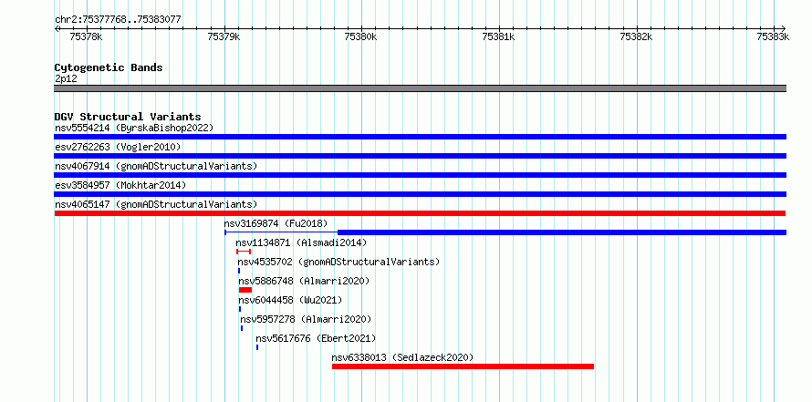Click the tiny blue marker under nsv4535702
The height and width of the screenshot is (402, 812).
pyautogui.click(x=239, y=271)
